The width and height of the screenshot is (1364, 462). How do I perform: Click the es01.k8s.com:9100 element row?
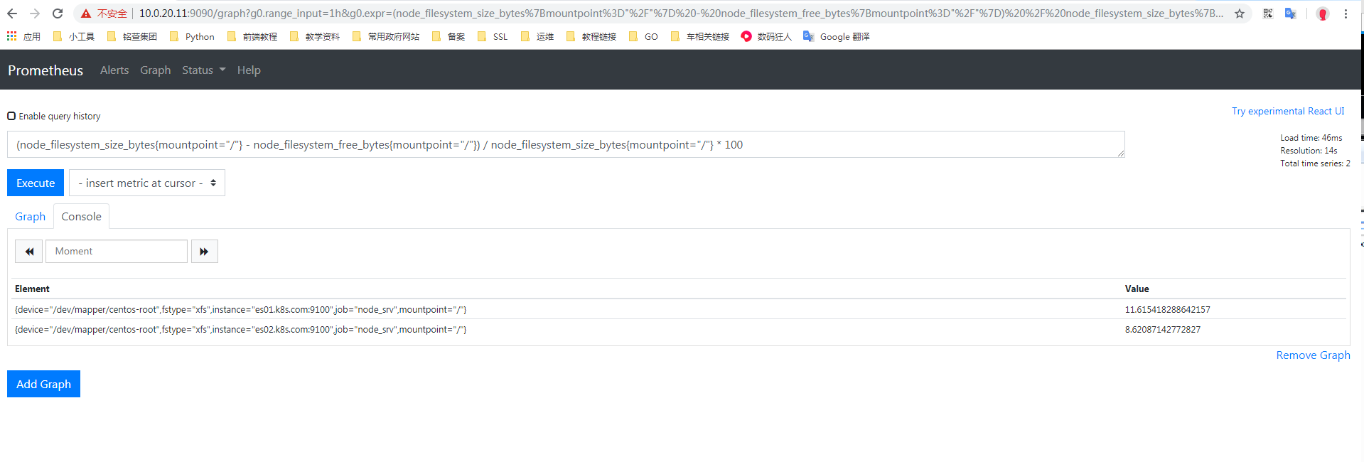[680, 309]
